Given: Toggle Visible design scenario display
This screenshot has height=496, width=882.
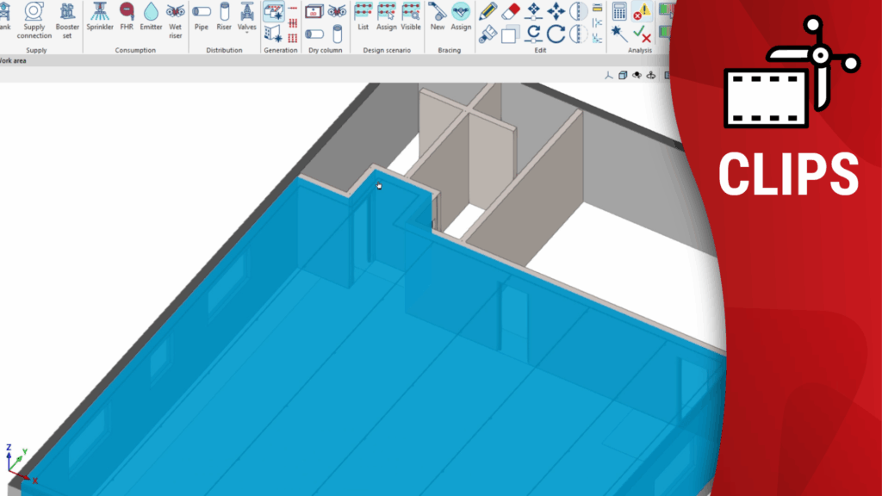Looking at the screenshot, I should point(411,16).
